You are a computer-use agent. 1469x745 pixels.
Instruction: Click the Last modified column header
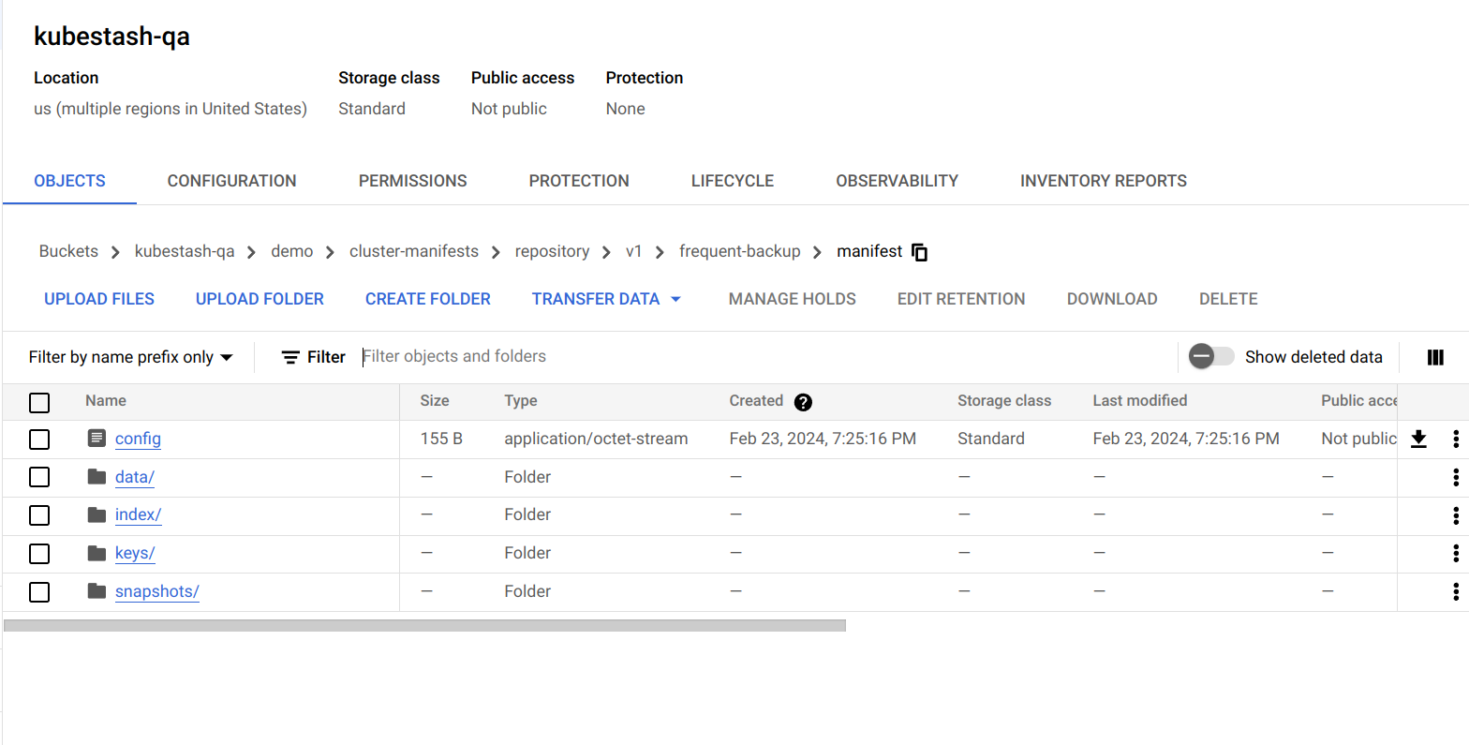1140,401
